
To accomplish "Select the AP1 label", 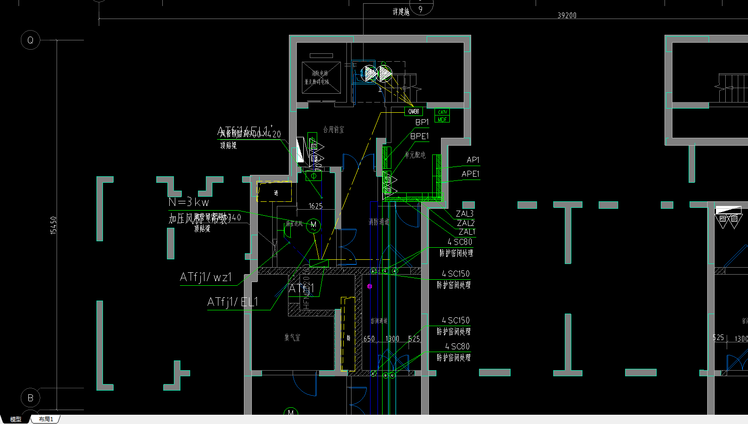I will [473, 160].
